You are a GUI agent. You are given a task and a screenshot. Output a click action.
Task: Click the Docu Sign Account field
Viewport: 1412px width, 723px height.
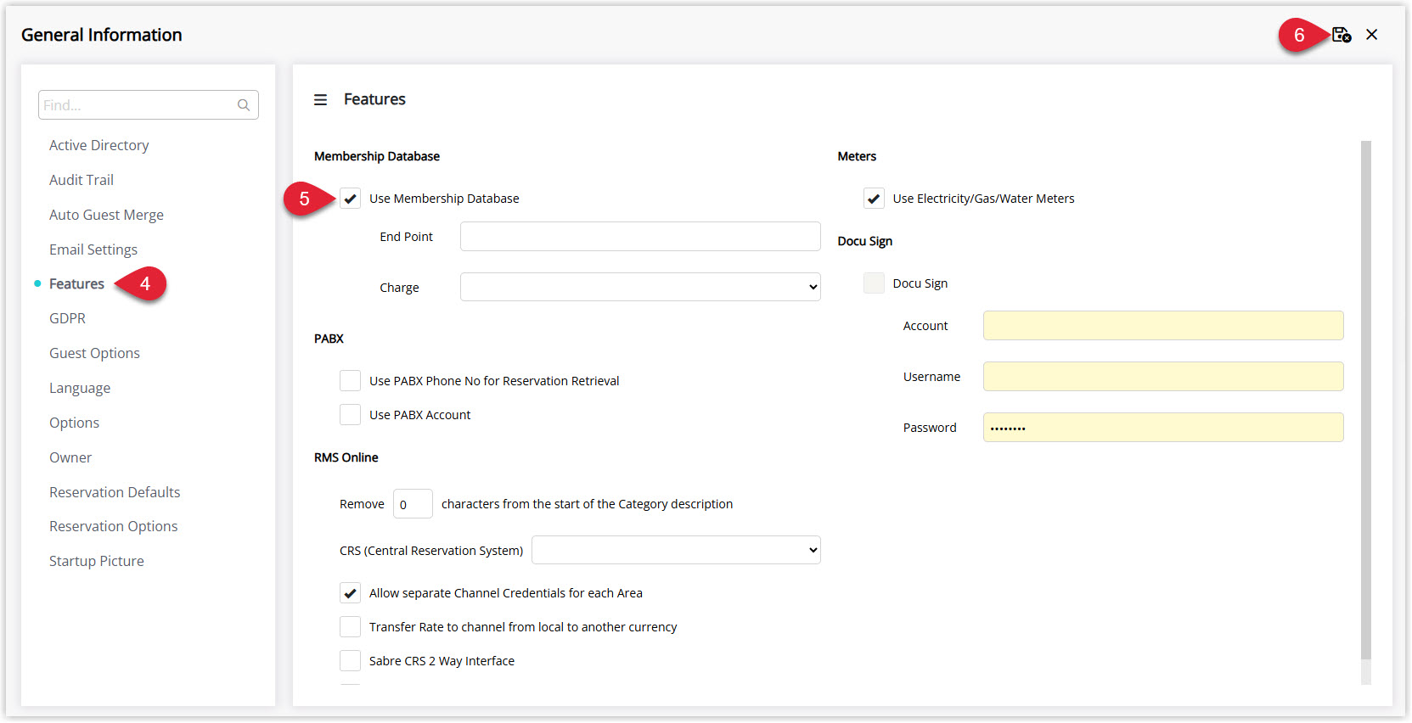(x=1163, y=326)
